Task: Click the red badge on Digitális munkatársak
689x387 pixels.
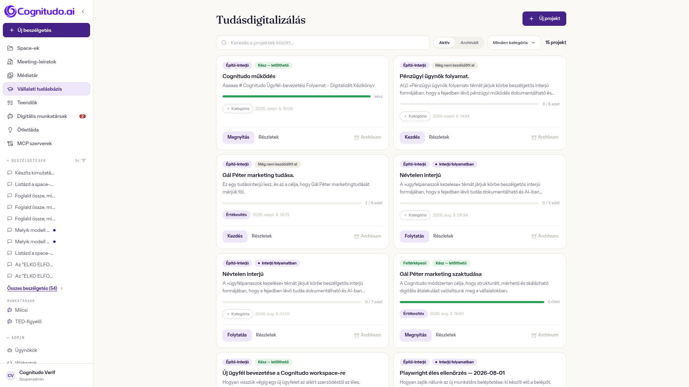Action: [83, 116]
